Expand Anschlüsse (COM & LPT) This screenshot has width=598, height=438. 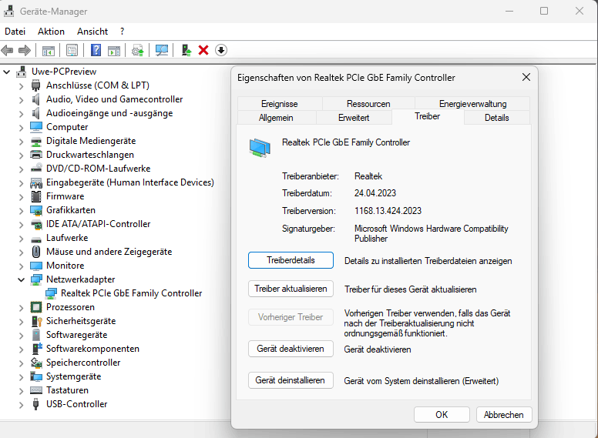(x=21, y=86)
